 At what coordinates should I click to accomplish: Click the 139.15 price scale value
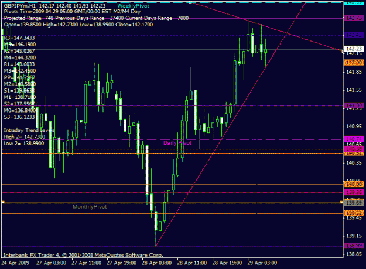(354, 236)
